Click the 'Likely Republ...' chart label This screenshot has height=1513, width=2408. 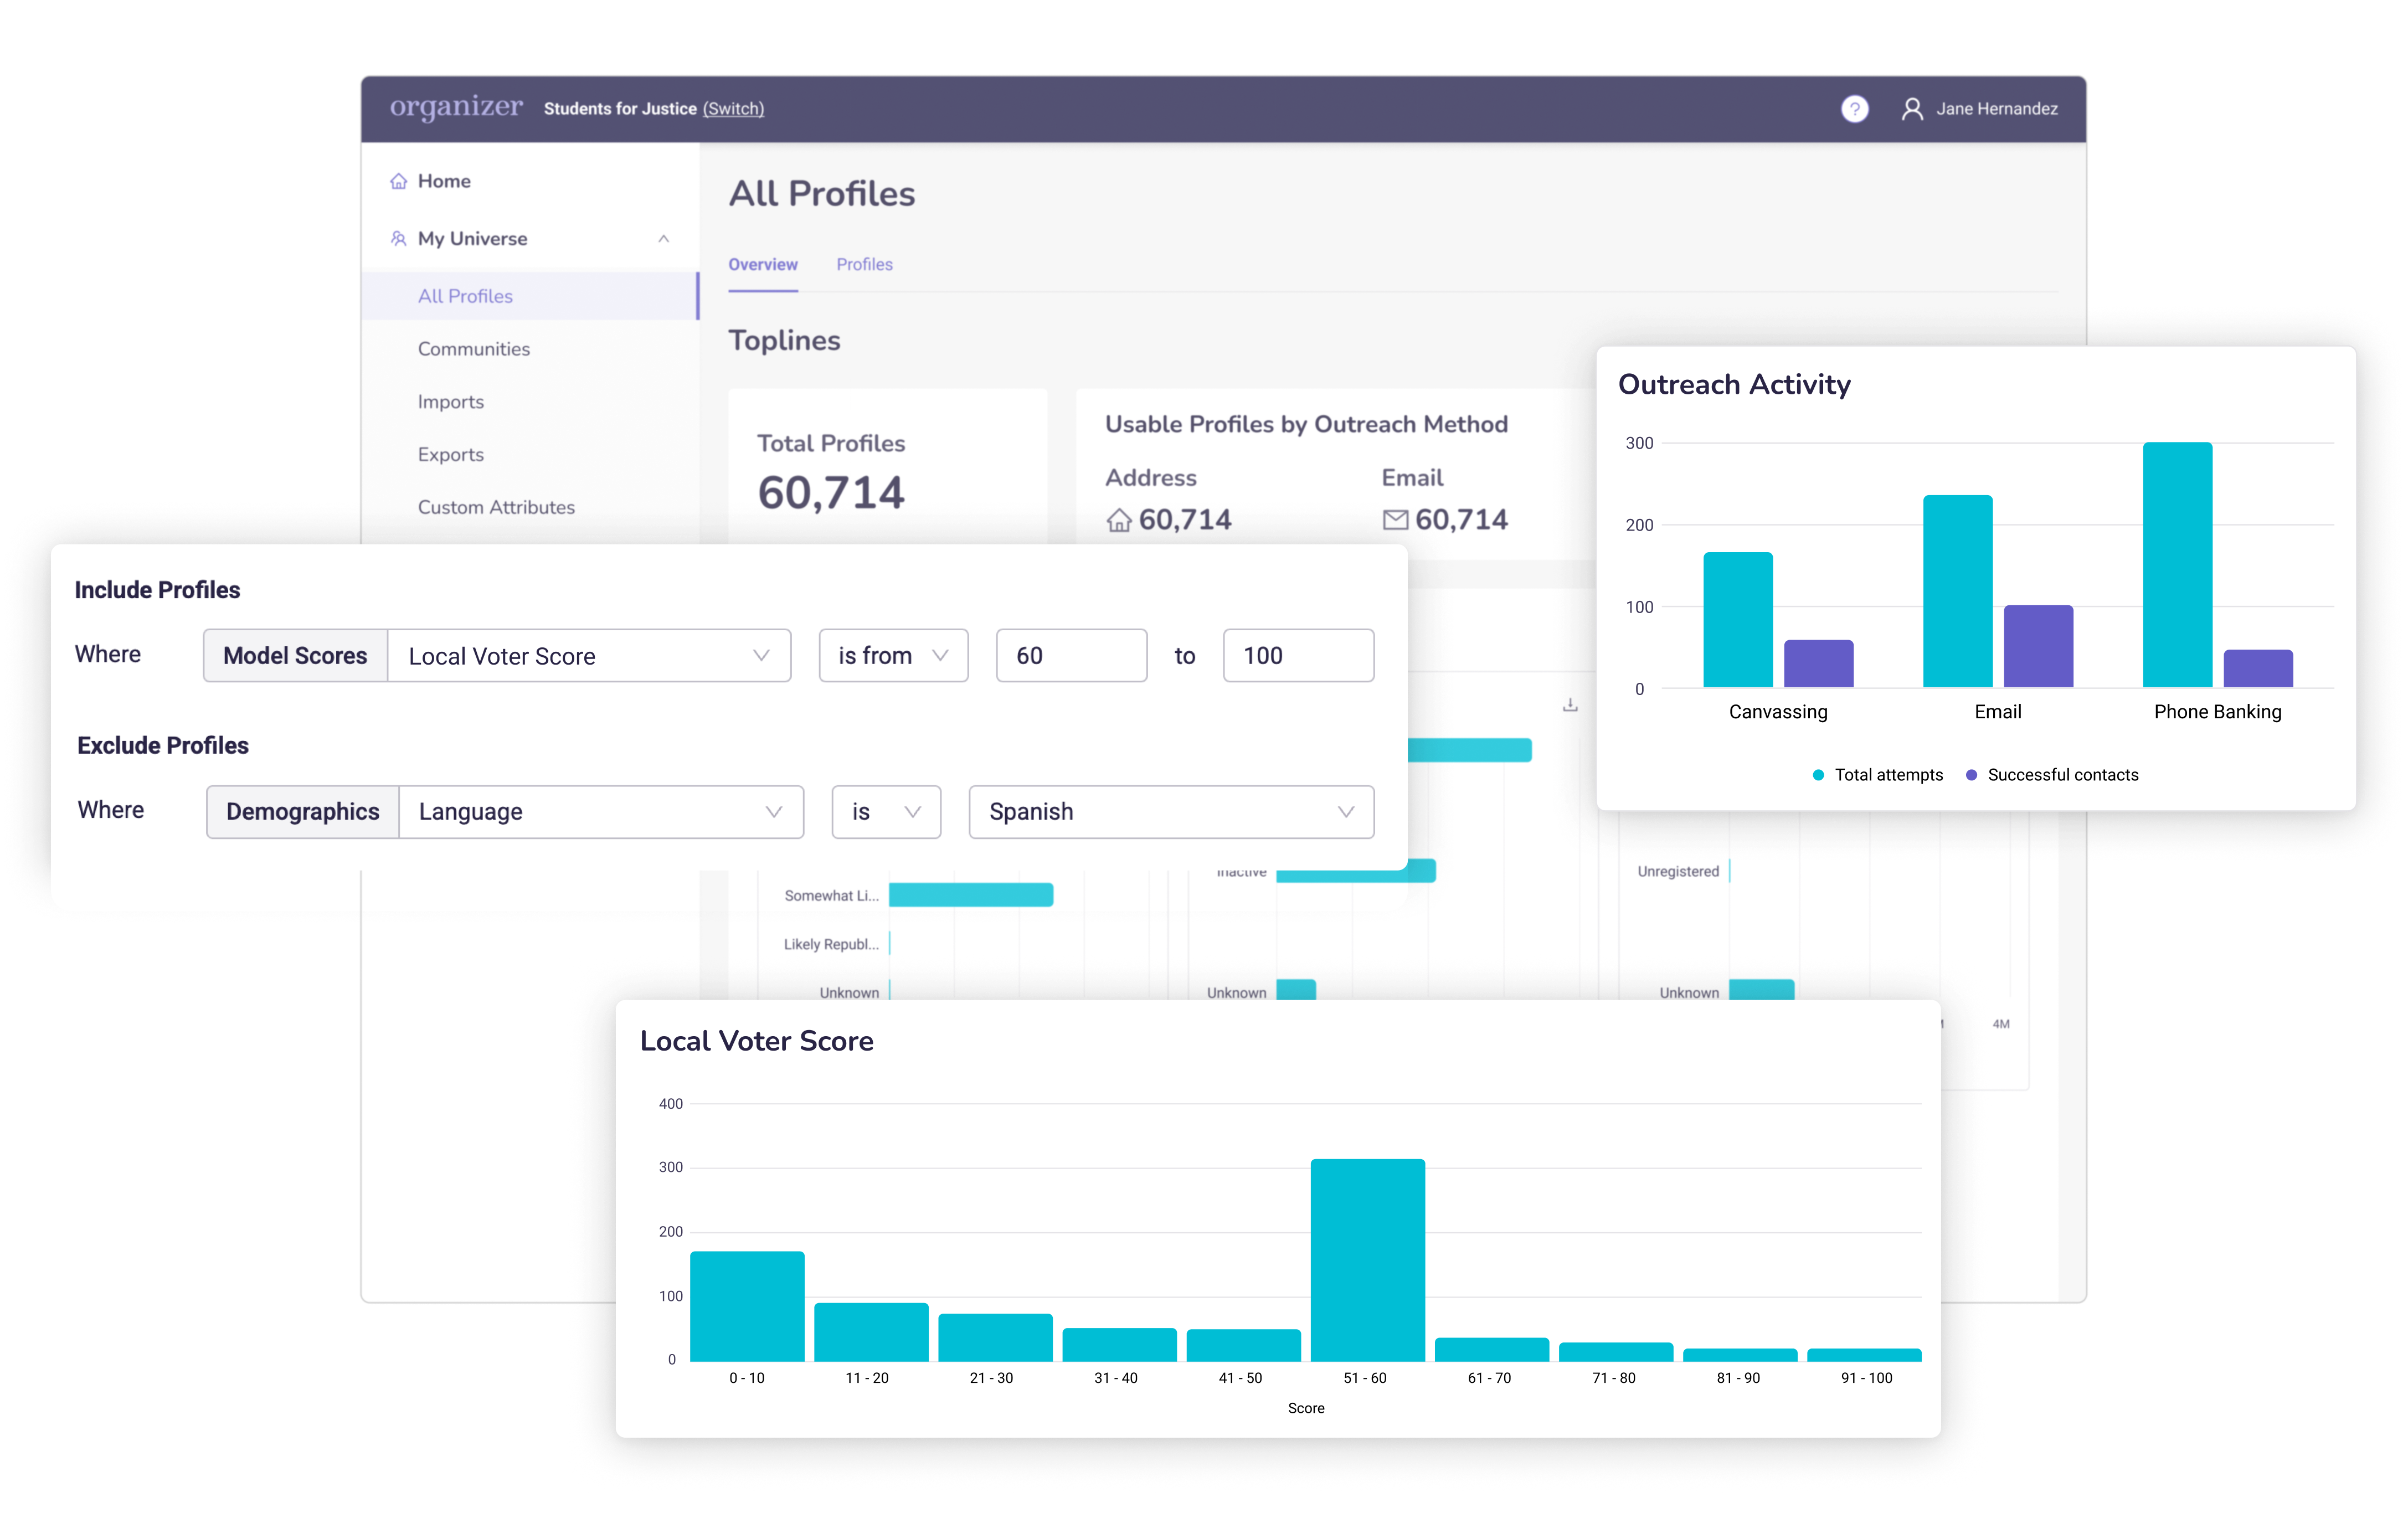click(831, 944)
